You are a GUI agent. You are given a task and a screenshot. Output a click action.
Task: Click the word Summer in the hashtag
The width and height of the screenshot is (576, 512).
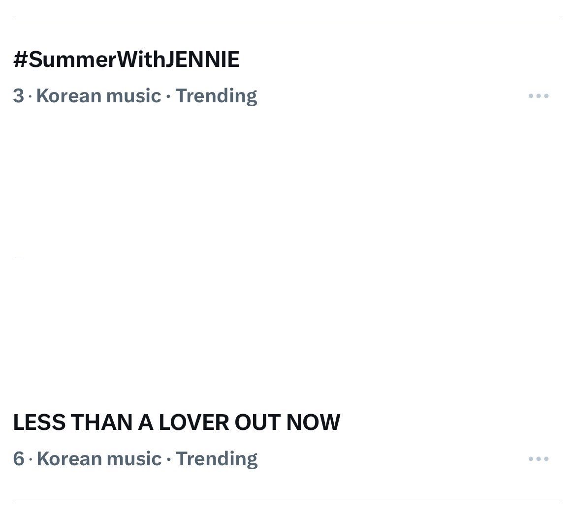(73, 60)
